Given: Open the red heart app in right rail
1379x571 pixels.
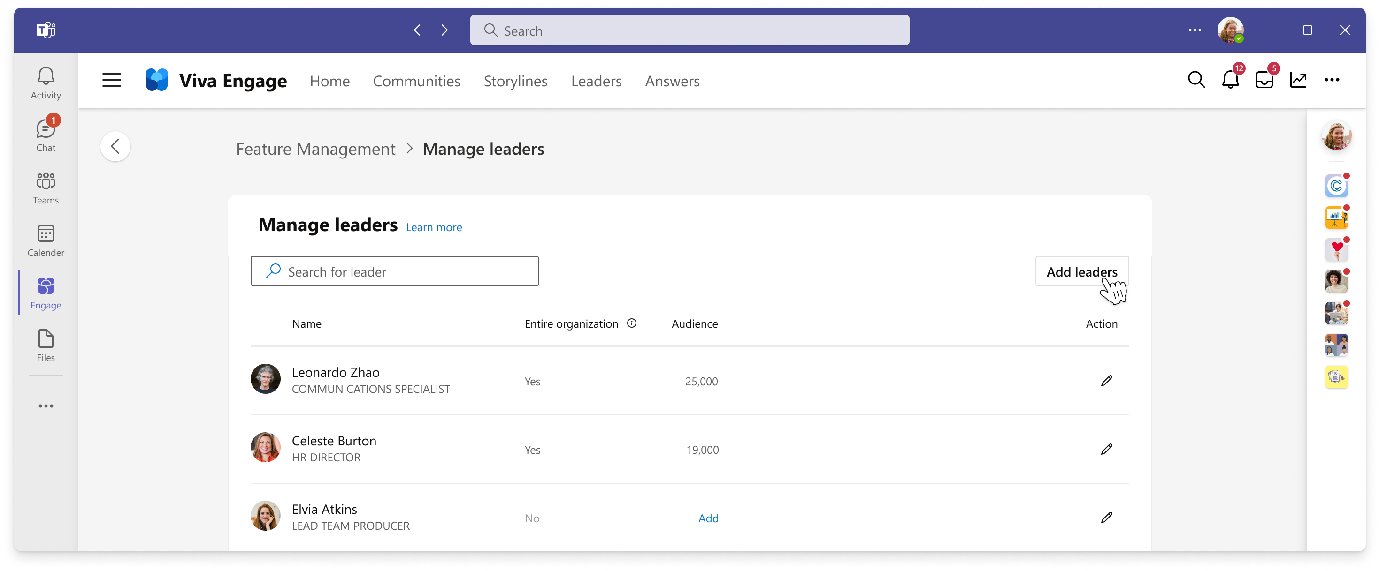Looking at the screenshot, I should tap(1336, 249).
